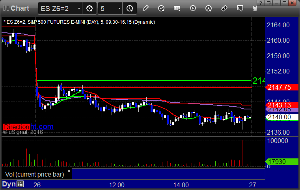Screen dimensions: 300x190
Task: Click the Chart window grip icon
Action: 6,8
